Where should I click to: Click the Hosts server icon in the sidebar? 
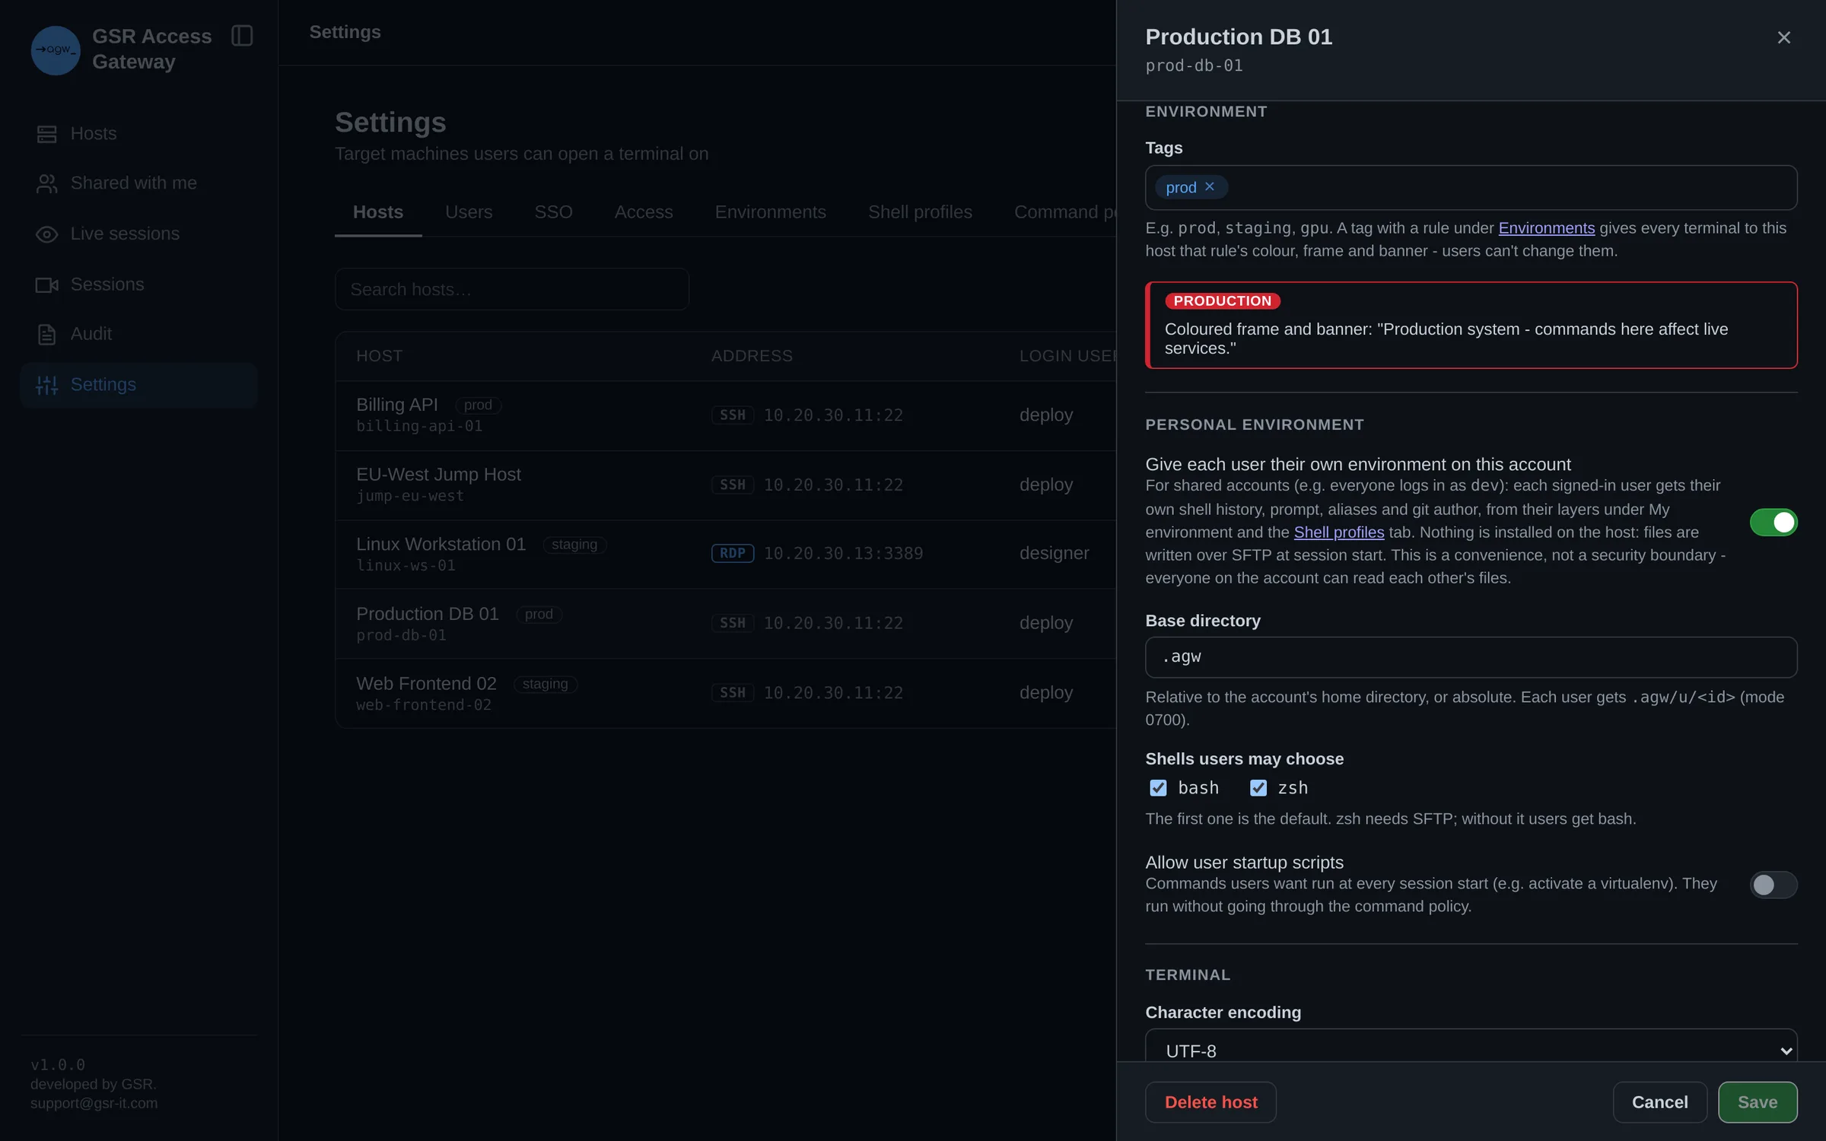click(x=46, y=134)
